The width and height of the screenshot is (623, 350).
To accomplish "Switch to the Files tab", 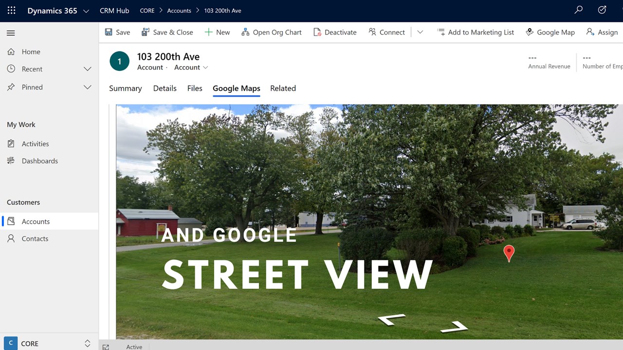I will click(x=195, y=88).
